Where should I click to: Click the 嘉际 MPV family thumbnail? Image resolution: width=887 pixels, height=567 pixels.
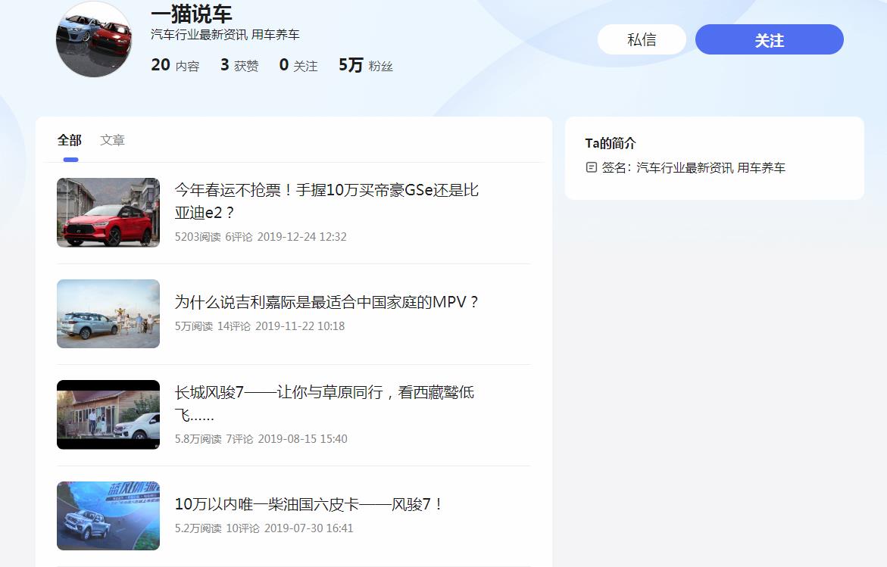[x=108, y=313]
